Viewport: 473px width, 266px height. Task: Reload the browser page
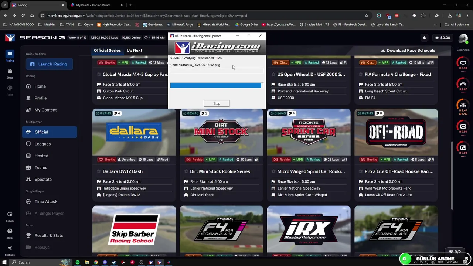[23, 16]
